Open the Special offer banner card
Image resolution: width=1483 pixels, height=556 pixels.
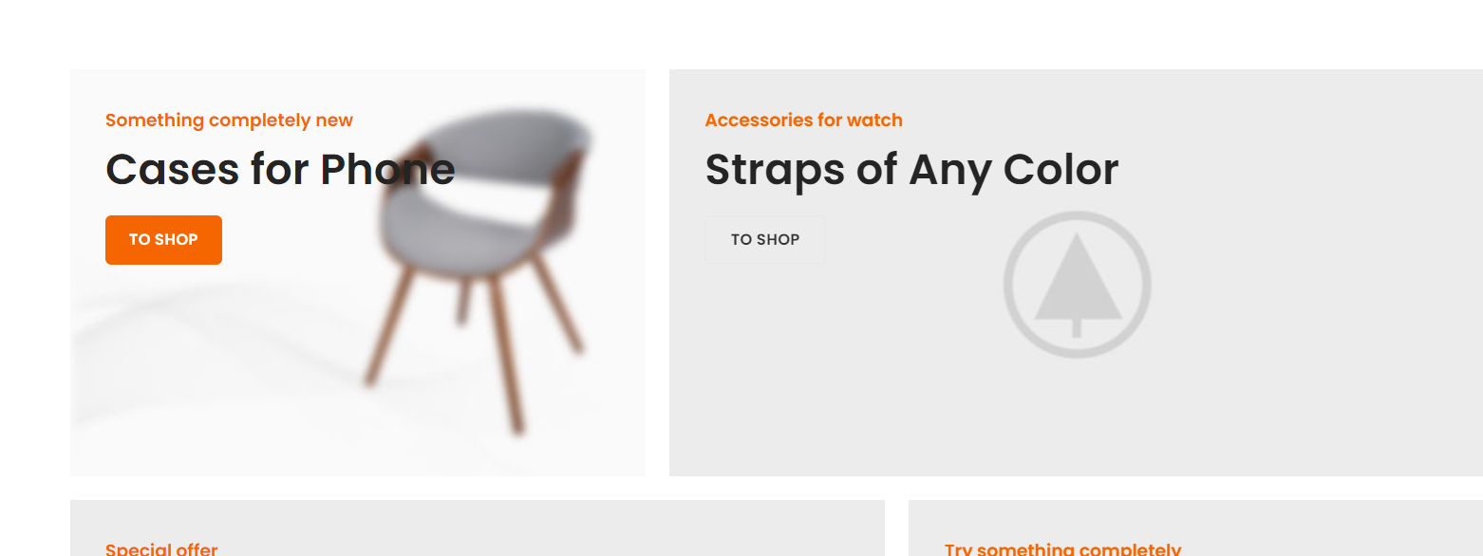478,528
